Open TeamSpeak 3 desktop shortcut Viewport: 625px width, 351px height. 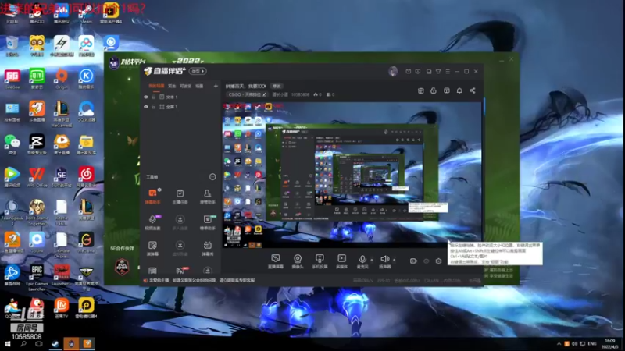(x=12, y=212)
